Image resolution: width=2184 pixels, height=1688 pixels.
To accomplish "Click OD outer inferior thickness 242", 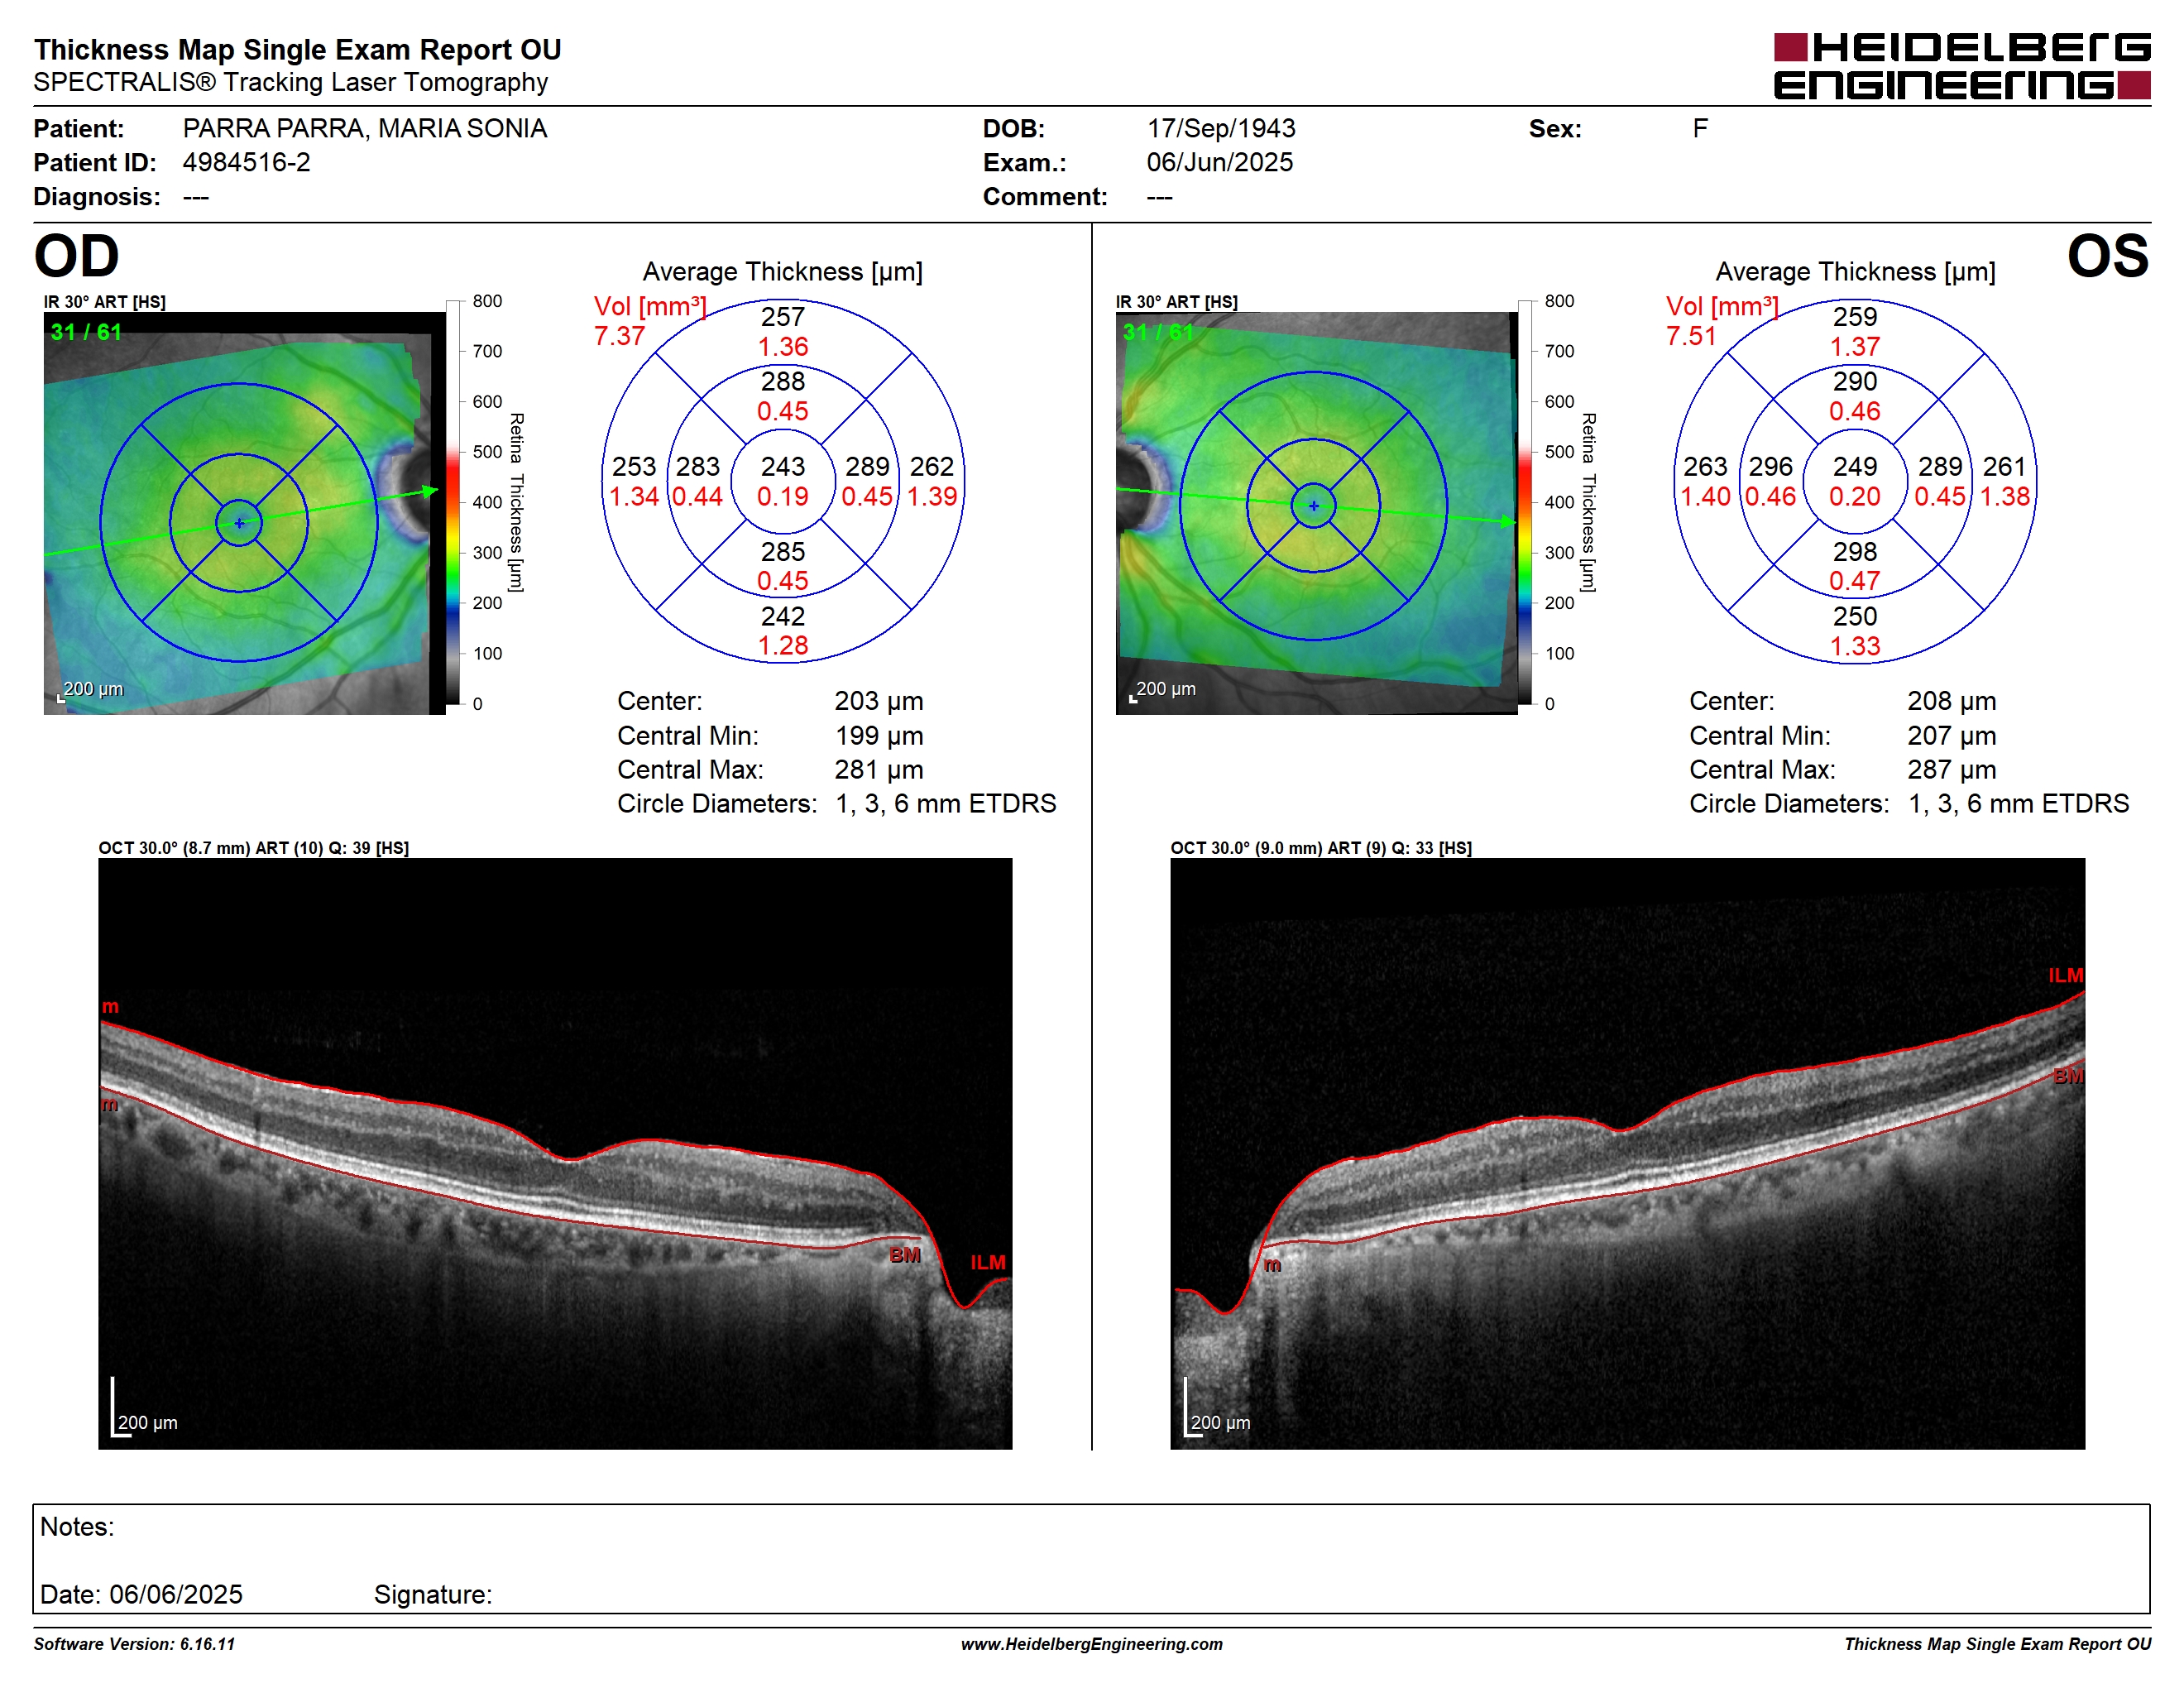I will tap(783, 617).
